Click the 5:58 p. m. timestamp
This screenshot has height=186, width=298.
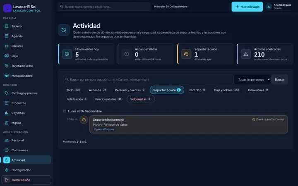coord(72,119)
